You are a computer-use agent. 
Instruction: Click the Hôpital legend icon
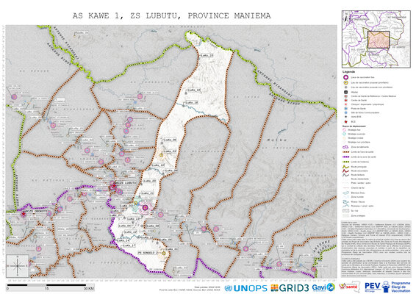pyautogui.click(x=345, y=92)
